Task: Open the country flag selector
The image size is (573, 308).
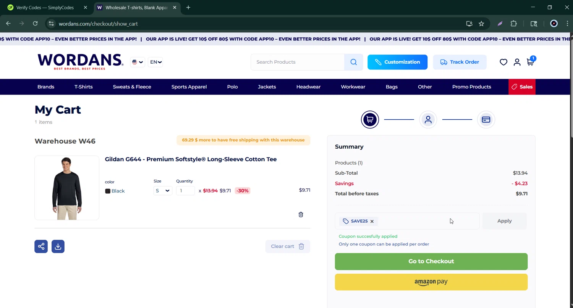Action: click(138, 62)
